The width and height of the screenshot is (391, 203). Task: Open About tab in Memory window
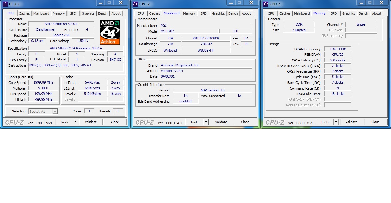tap(377, 13)
